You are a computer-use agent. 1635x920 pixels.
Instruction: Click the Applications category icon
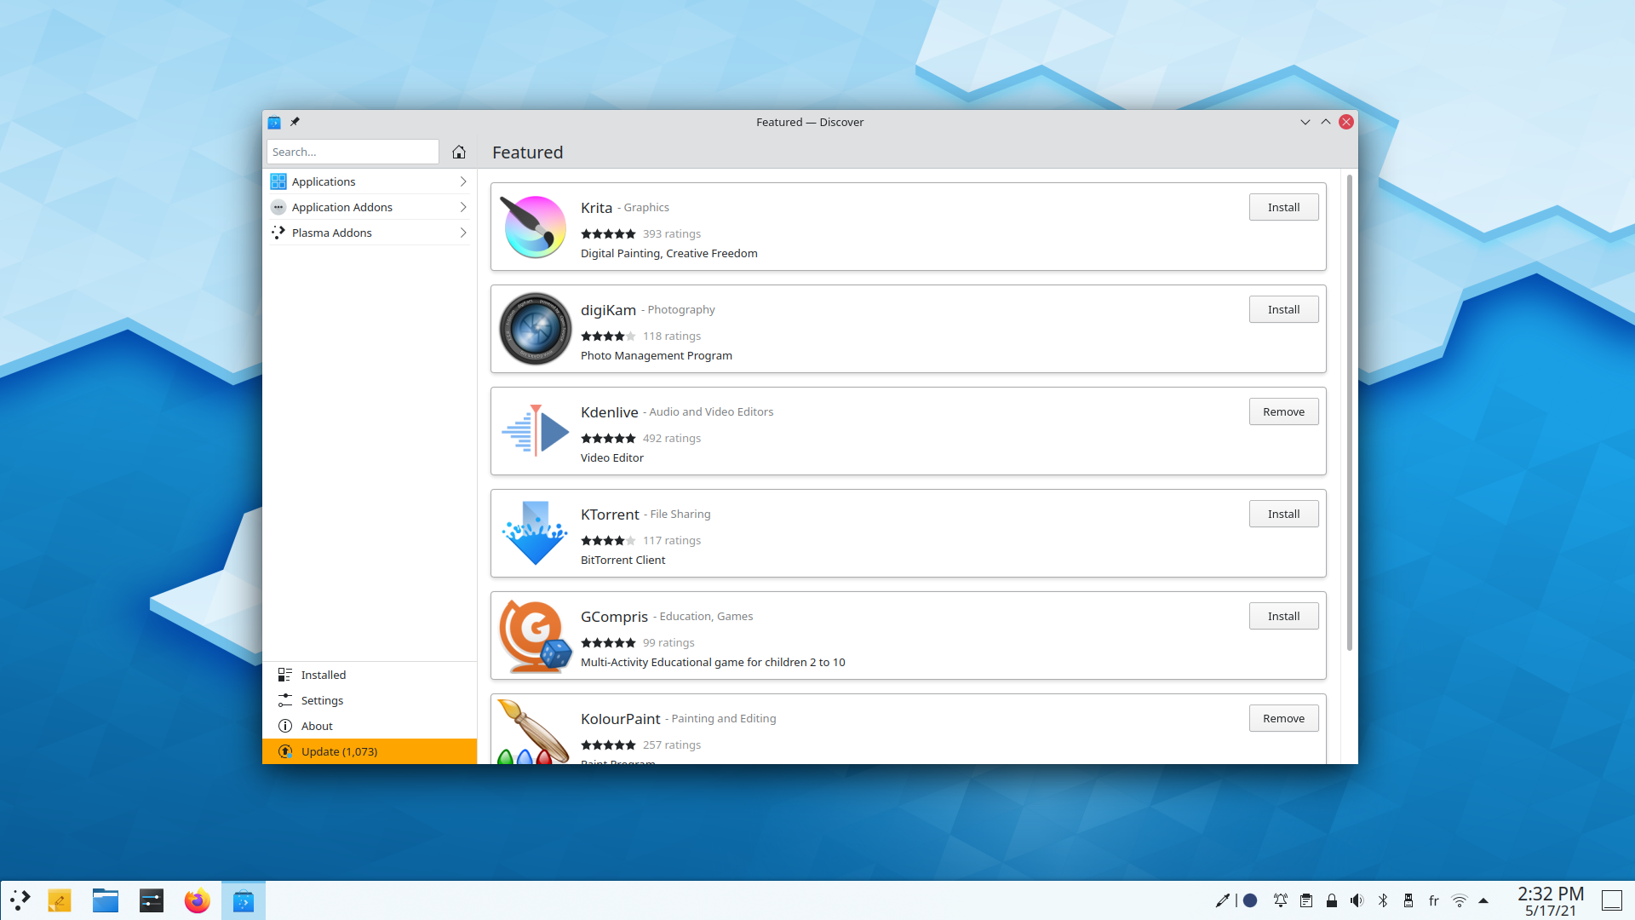[x=278, y=181]
